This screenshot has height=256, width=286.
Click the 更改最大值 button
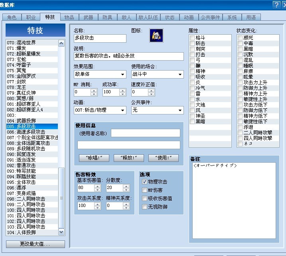coord(36,244)
